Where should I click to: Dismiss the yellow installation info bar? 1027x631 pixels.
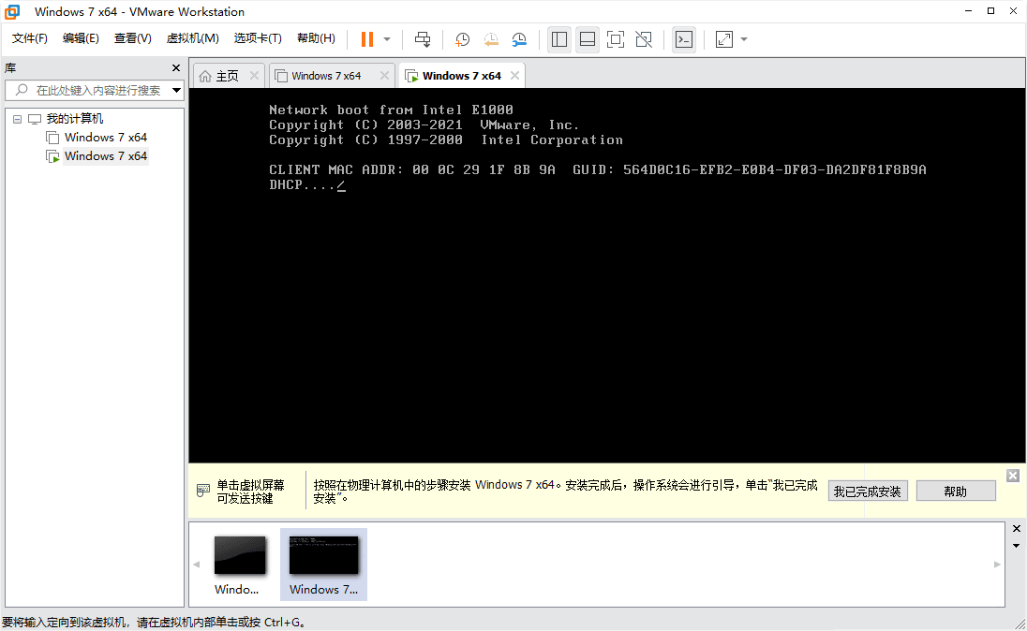1013,476
